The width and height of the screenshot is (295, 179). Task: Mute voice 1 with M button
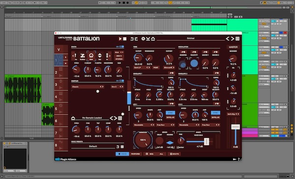(x=66, y=63)
